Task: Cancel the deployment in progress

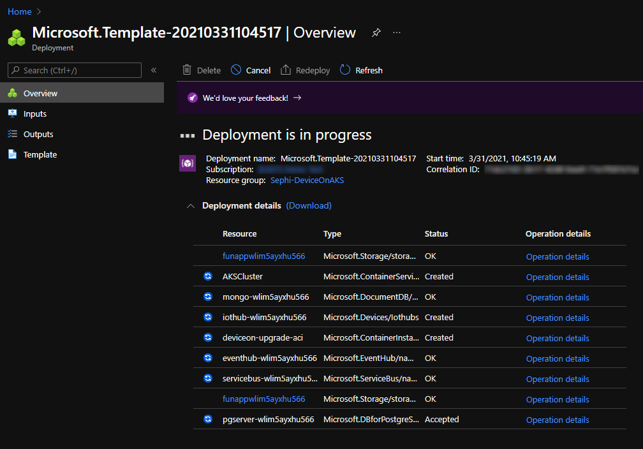Action: point(251,70)
